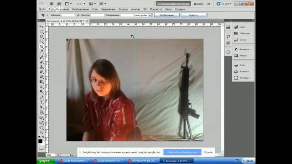Click the crop height input field
Viewport: 292px width, 164px height.
pos(97,15)
